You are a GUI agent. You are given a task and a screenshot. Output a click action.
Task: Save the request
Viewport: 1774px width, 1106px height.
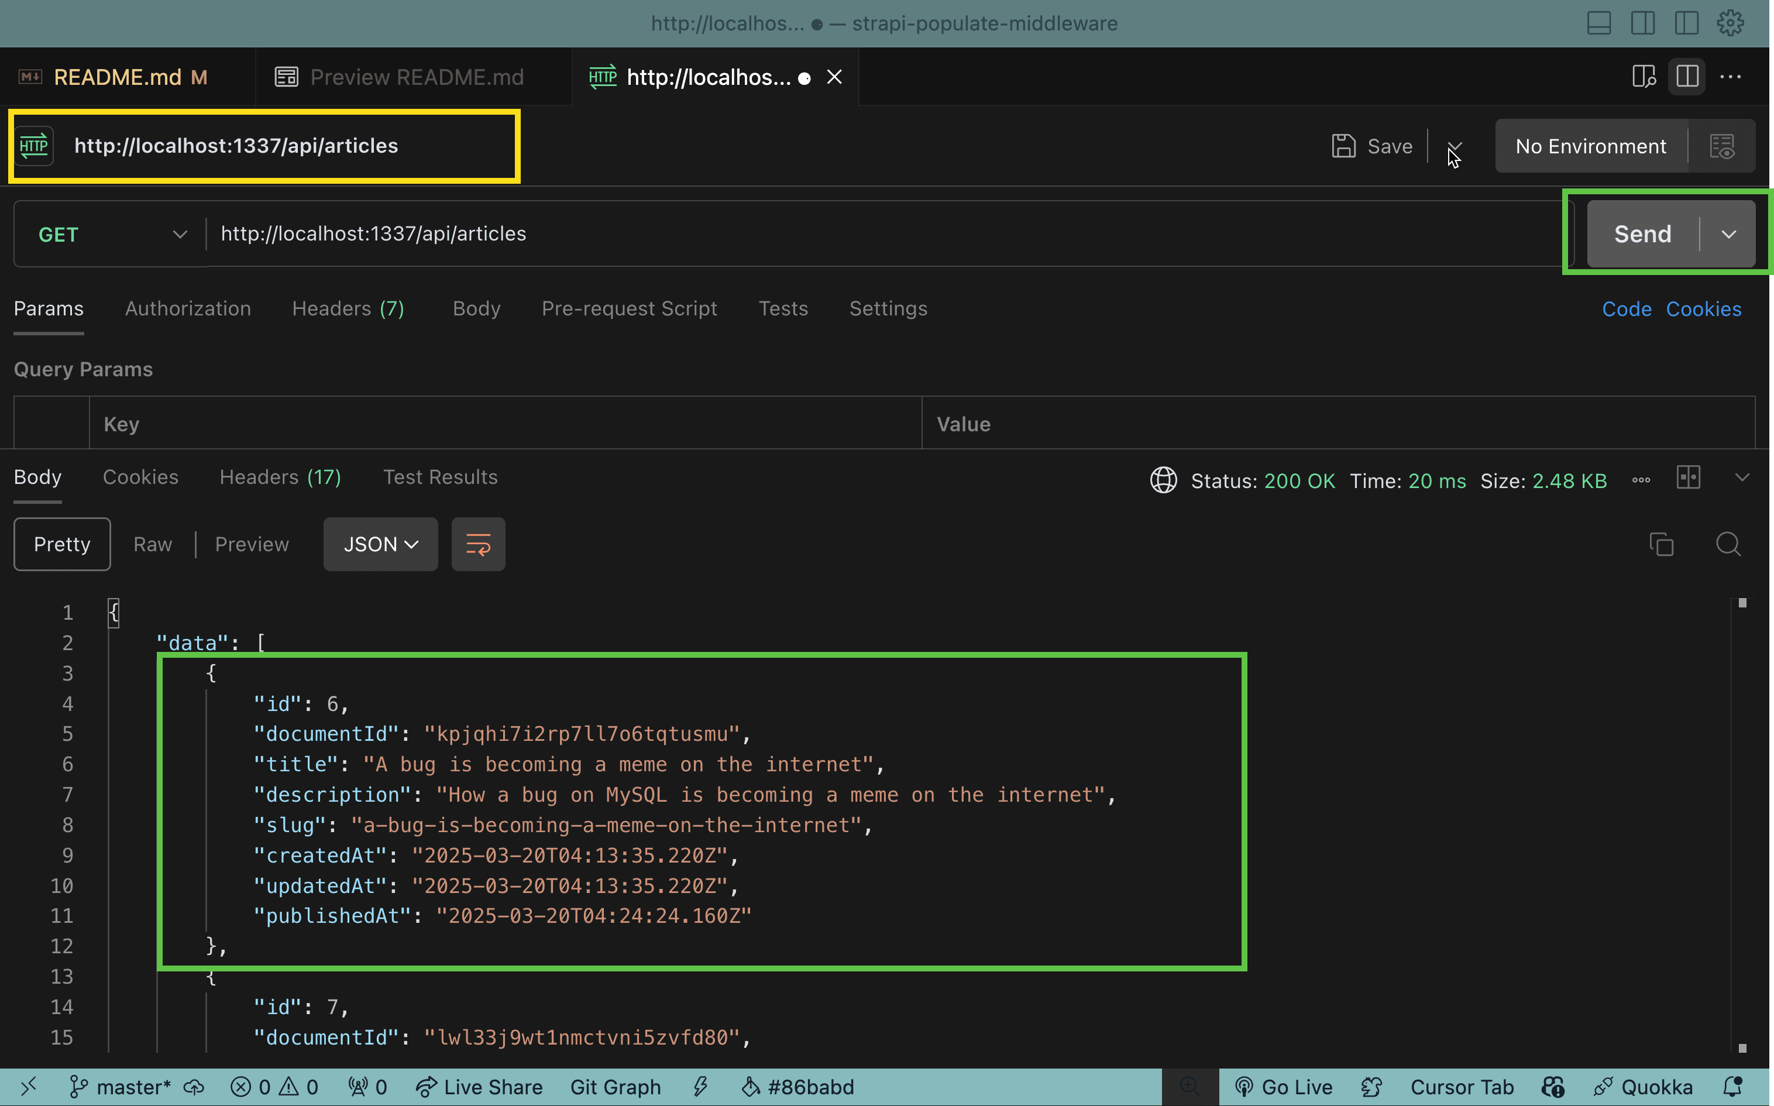1372,146
